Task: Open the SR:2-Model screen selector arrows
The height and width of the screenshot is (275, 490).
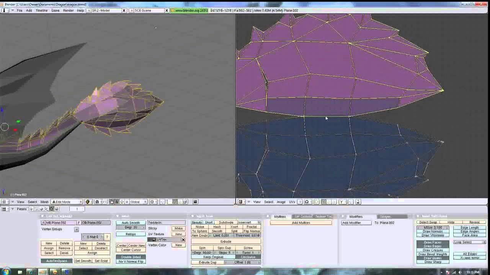Action: coord(89,10)
